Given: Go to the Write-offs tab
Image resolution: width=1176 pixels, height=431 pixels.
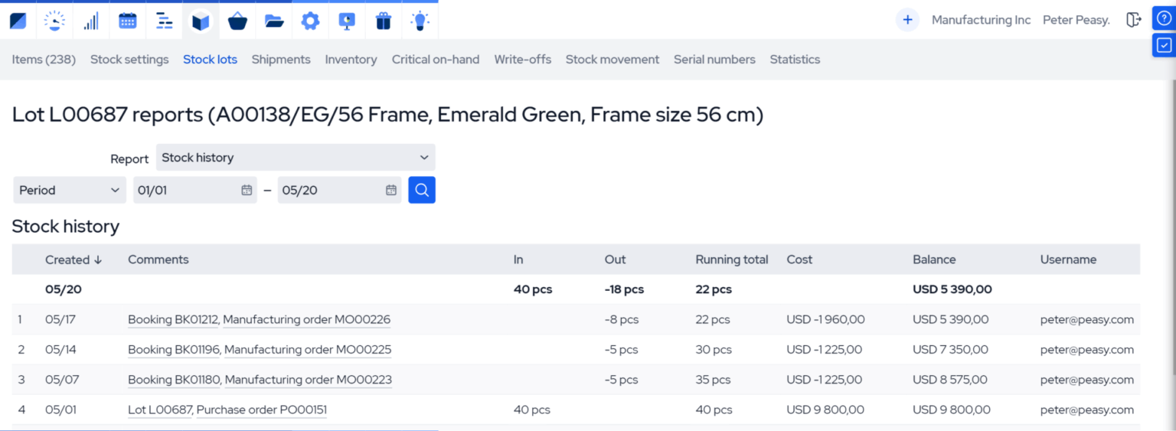Looking at the screenshot, I should click(x=522, y=60).
